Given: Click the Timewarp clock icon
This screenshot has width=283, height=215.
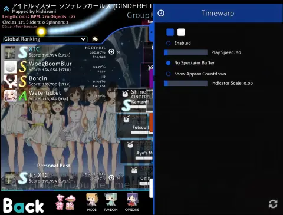Looking at the screenshot, I should pyautogui.click(x=161, y=14).
